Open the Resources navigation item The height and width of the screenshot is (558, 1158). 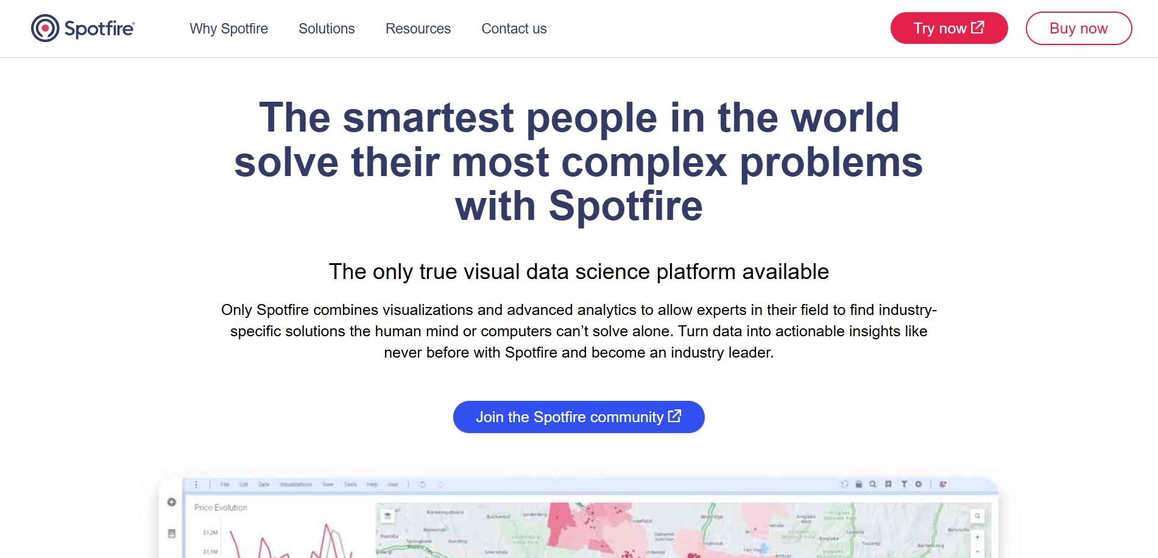point(418,29)
